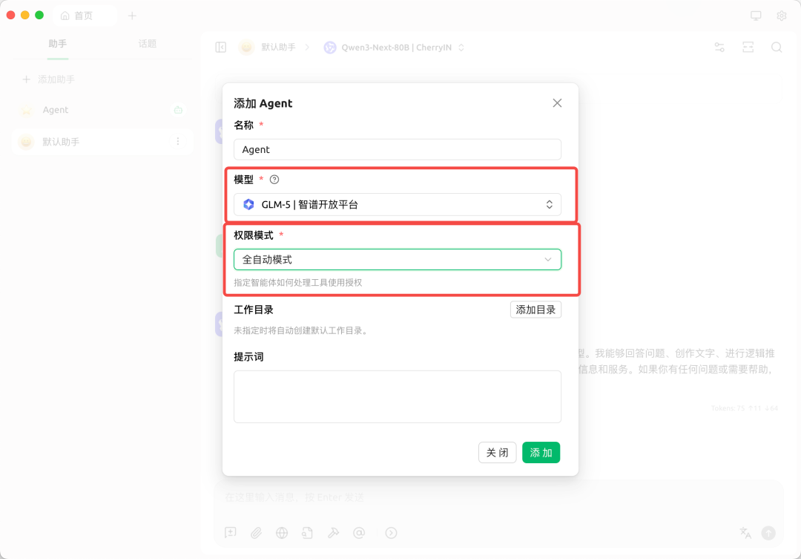The width and height of the screenshot is (801, 559).
Task: Toggle the sidebar collapse icon
Action: click(221, 48)
